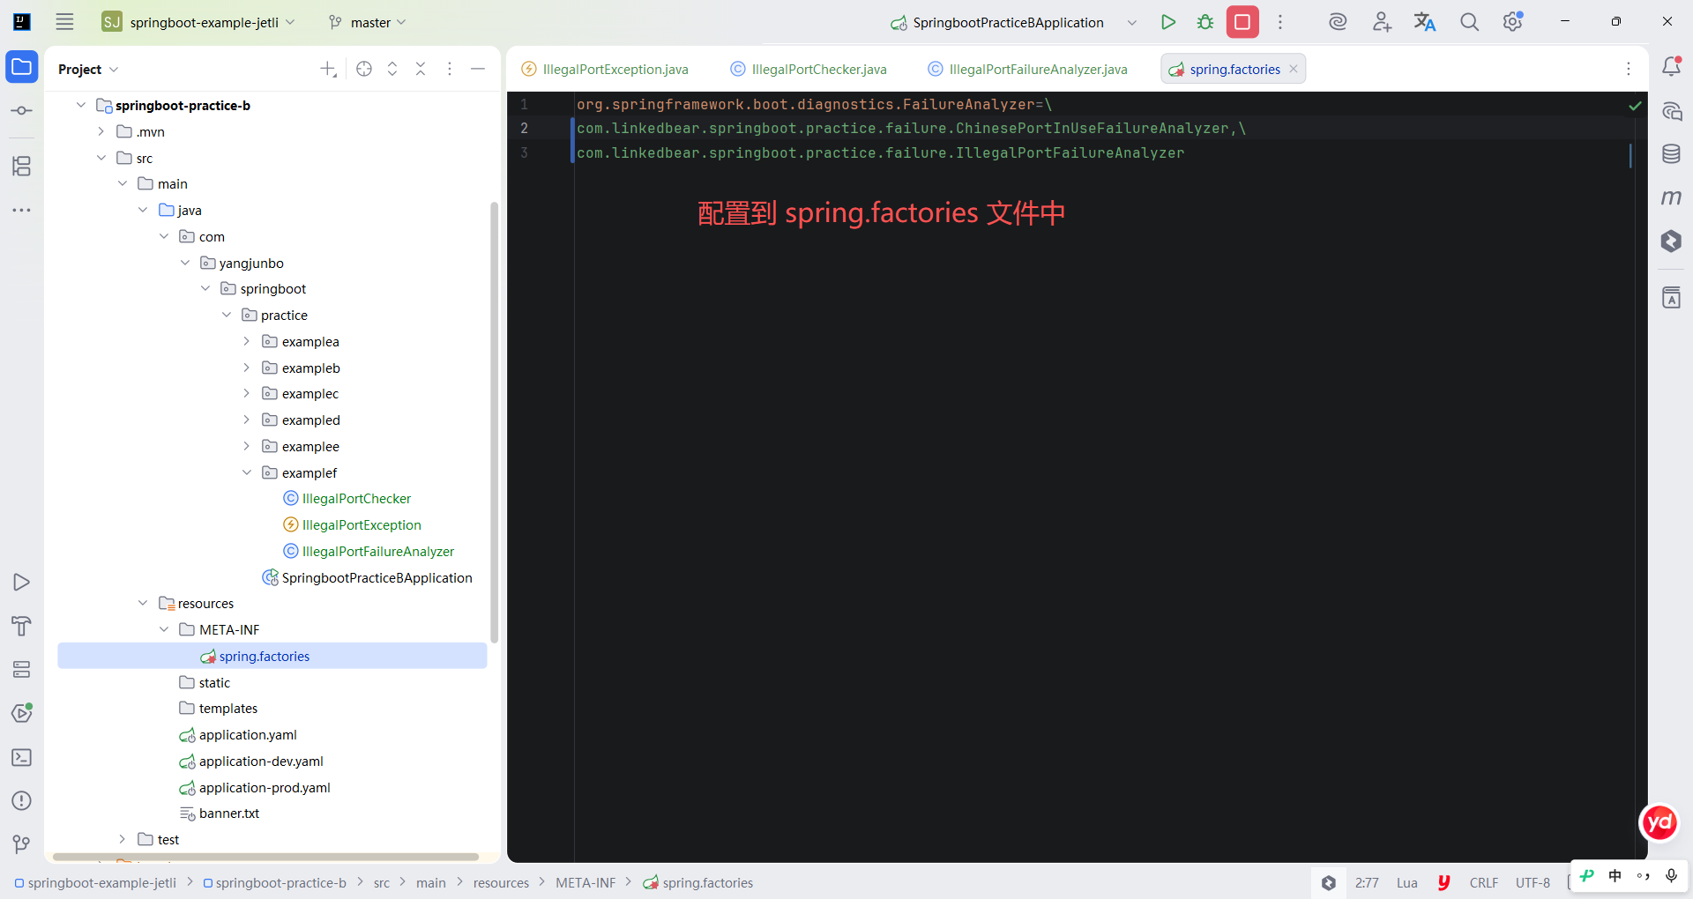Open the Structure tool window
Screen dimensions: 1693x899
click(x=22, y=166)
